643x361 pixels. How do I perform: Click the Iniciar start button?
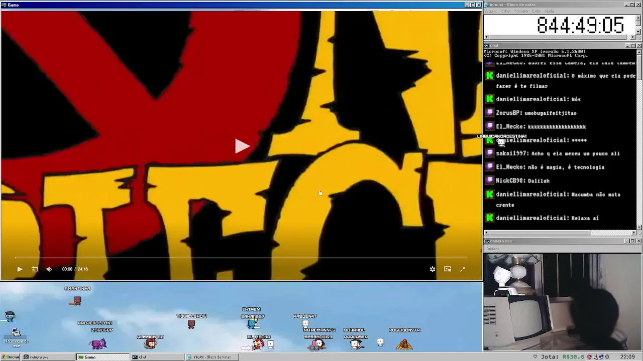[10, 357]
